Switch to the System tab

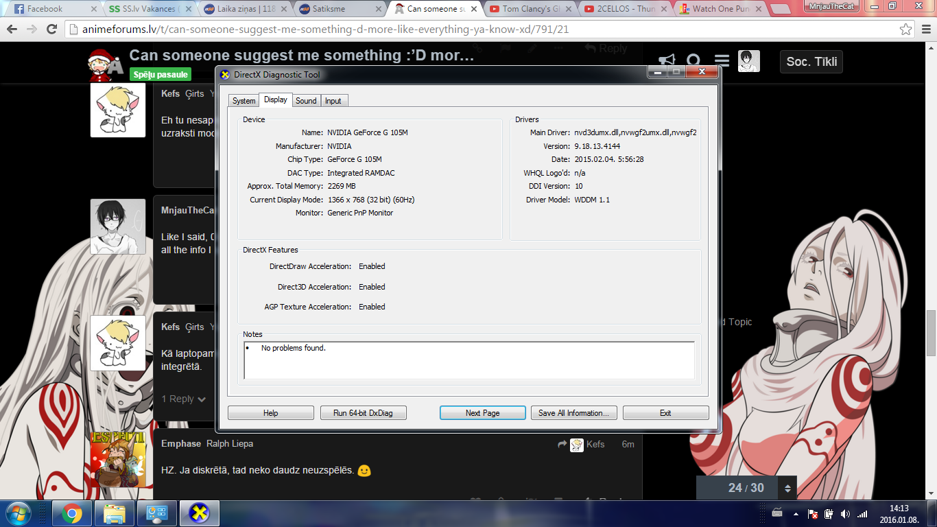pos(244,101)
